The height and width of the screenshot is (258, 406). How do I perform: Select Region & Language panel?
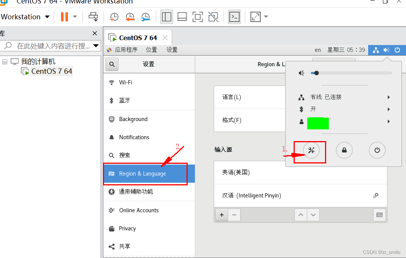149,174
